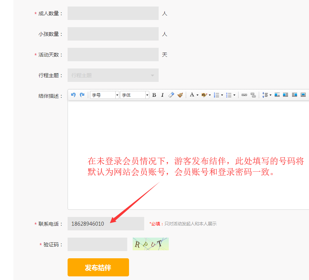309x280 pixels.
Task: Click the 发布结伴 submit button
Action: 98,267
